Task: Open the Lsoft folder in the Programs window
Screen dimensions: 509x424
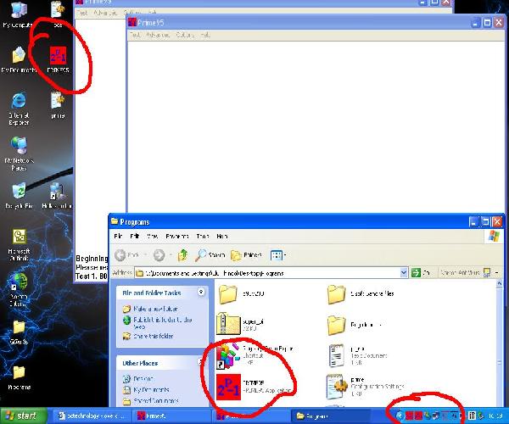Action: [336, 294]
